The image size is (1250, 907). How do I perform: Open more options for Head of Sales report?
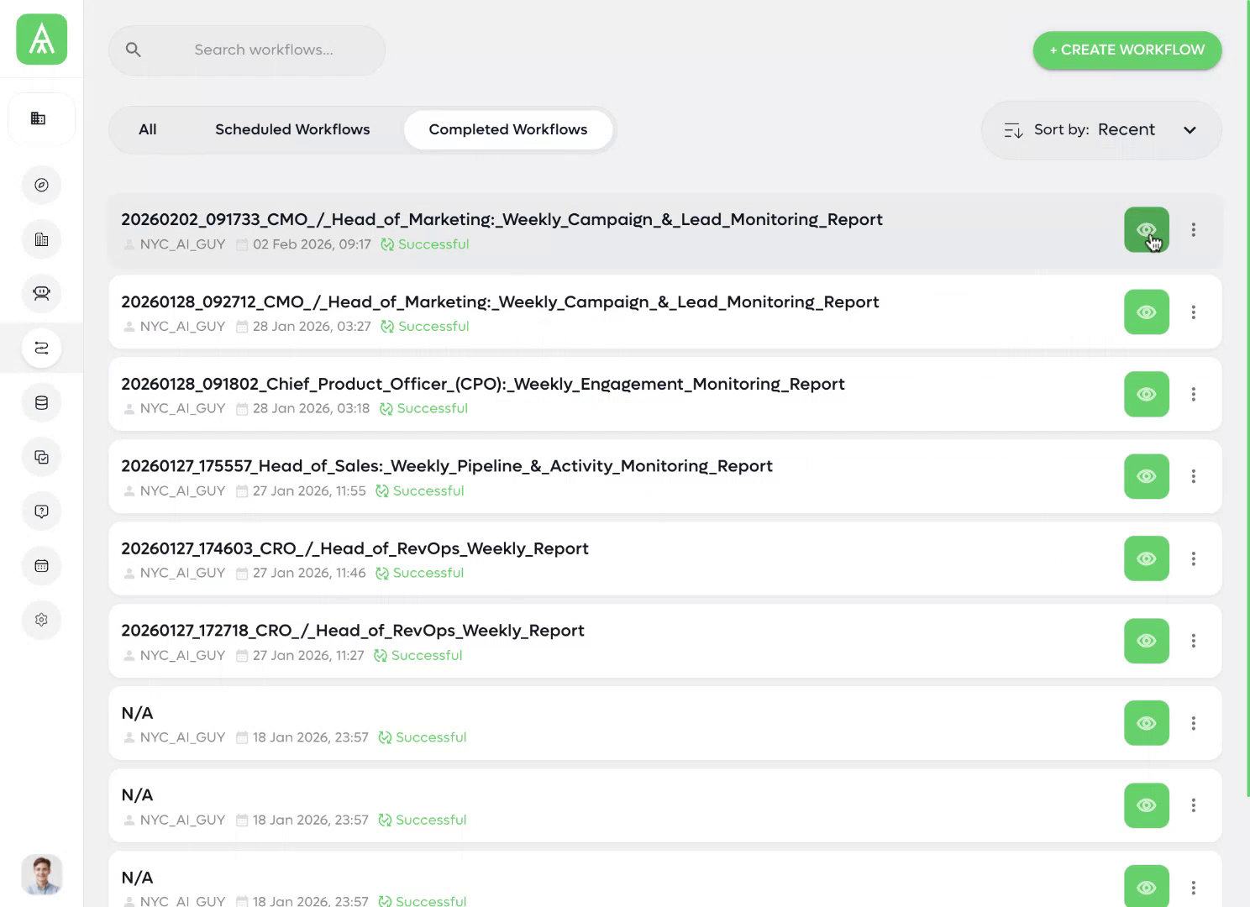pos(1193,476)
